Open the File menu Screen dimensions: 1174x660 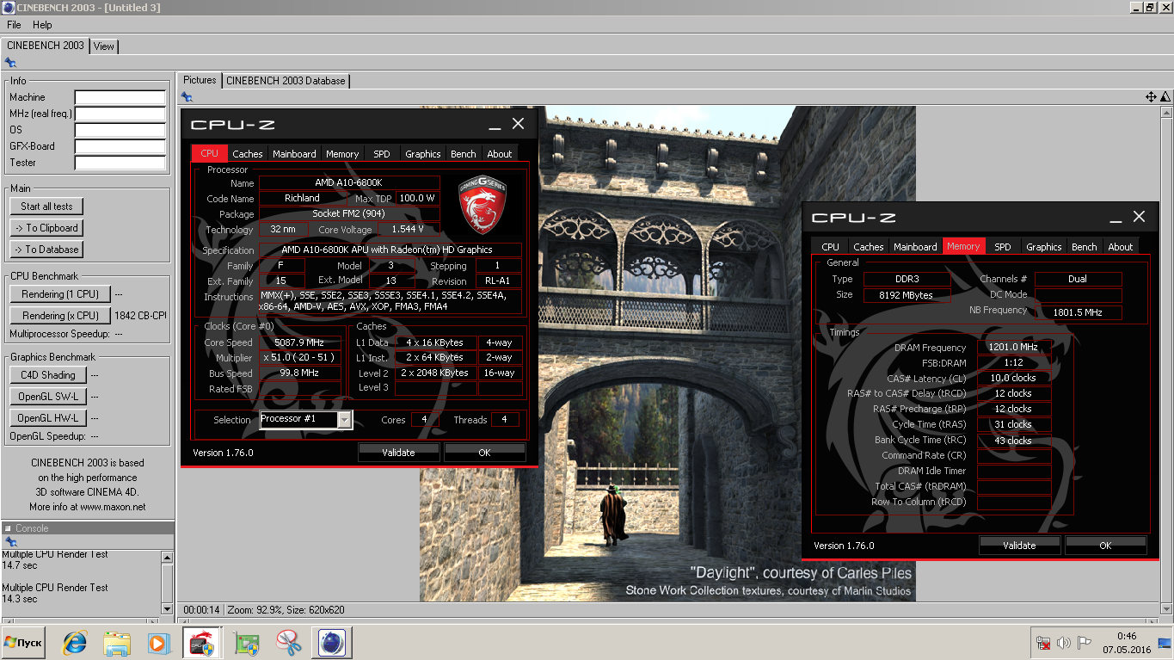14,25
